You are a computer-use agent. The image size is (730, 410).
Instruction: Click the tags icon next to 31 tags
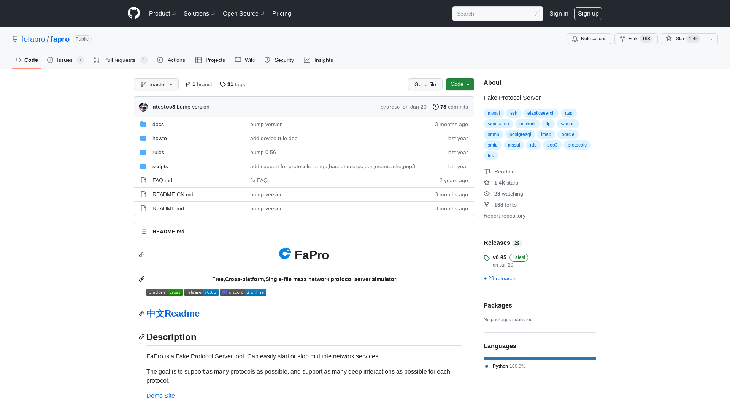click(x=223, y=84)
